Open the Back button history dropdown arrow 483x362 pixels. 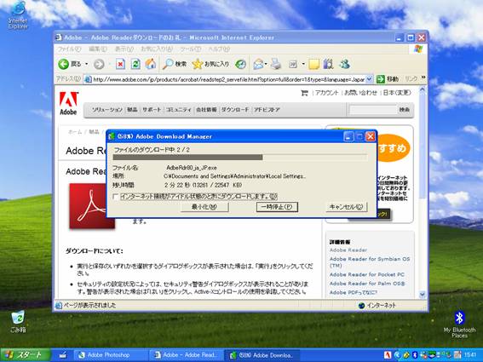[x=87, y=64]
